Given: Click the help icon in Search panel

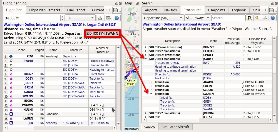Looking at the screenshot, I should point(272,18).
